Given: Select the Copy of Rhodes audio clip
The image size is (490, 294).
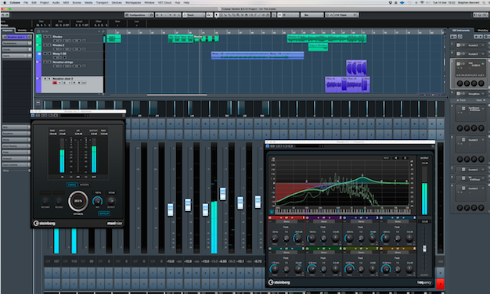Looking at the screenshot, I should coord(318,47).
